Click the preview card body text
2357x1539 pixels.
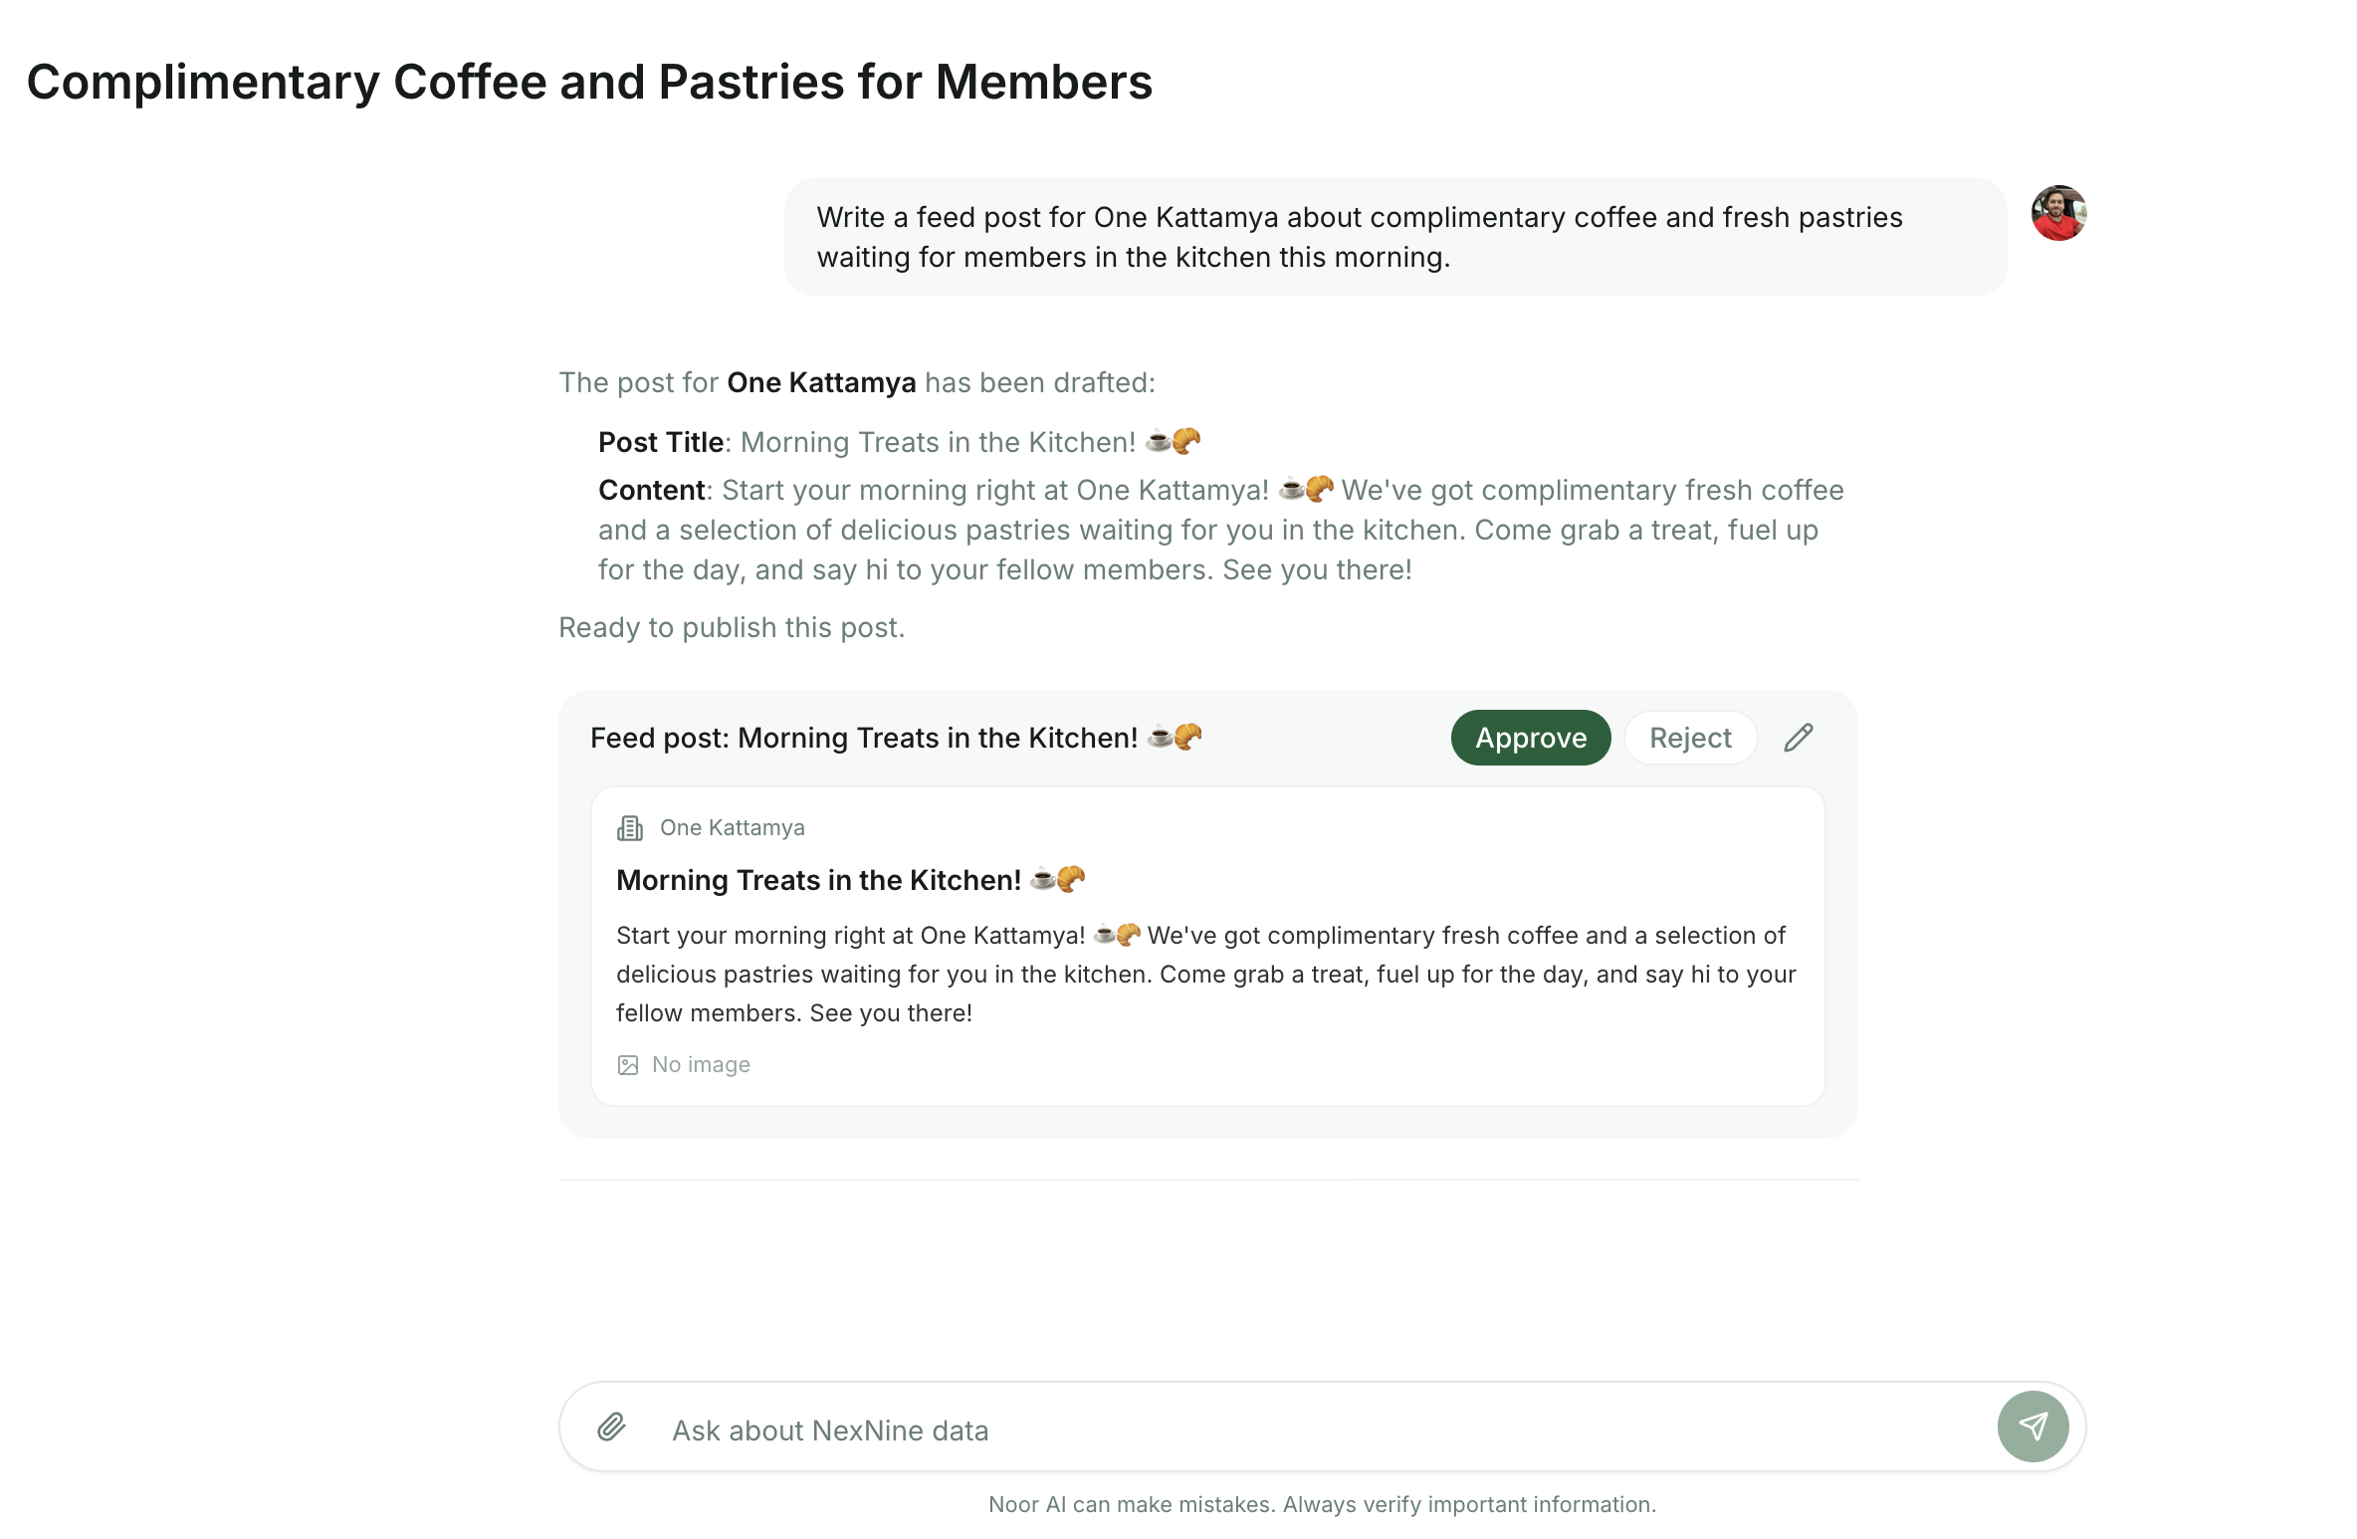coord(1206,974)
